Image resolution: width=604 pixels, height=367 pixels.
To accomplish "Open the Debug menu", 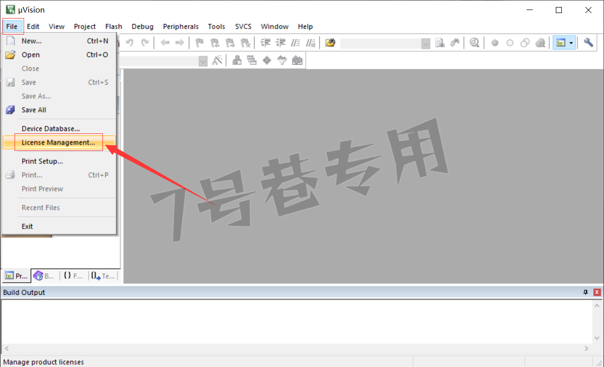I will point(143,27).
